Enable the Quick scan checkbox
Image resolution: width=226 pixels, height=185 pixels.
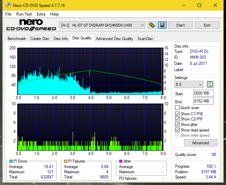coord(177,108)
